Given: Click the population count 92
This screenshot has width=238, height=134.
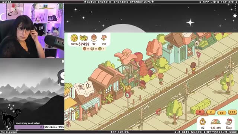Looking at the screenshot, I should click(x=94, y=44).
